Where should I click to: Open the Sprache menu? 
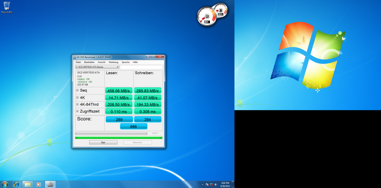coord(125,62)
